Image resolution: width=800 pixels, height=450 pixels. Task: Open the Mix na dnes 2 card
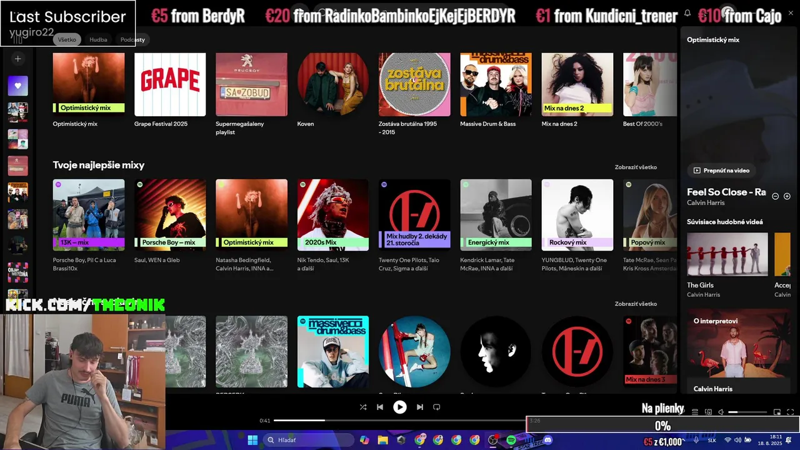coord(577,91)
